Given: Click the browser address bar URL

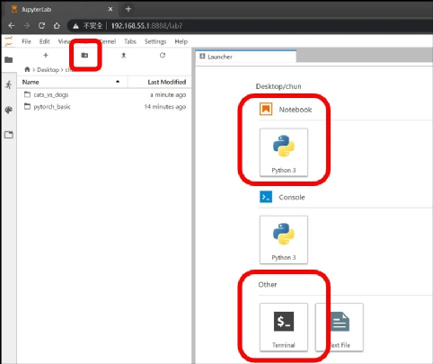Looking at the screenshot, I should [146, 26].
